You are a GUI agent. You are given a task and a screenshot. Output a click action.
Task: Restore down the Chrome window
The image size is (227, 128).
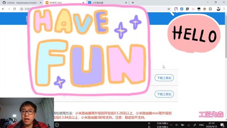216,2
